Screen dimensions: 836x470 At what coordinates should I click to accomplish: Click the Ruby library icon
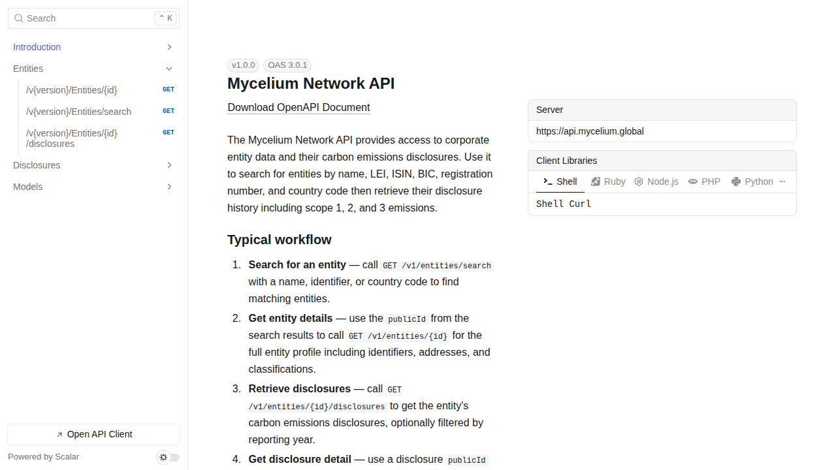596,181
